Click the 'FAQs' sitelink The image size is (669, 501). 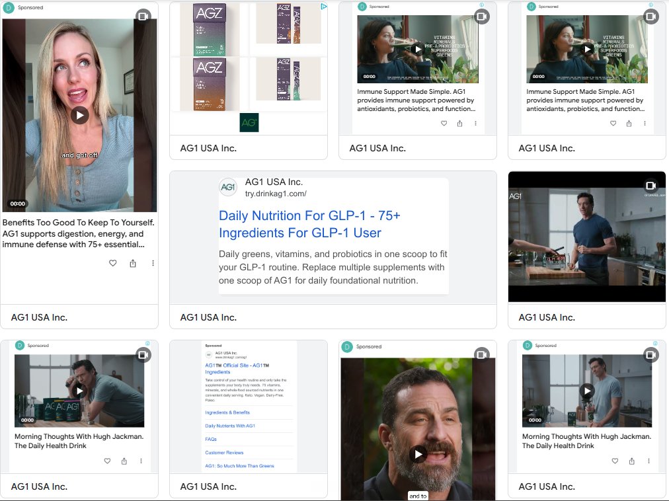(x=211, y=439)
